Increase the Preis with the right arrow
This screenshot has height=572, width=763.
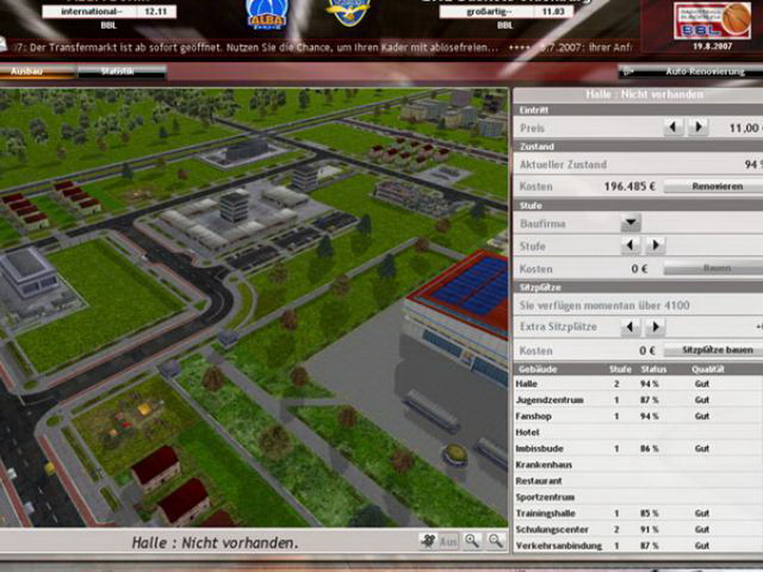click(x=697, y=127)
